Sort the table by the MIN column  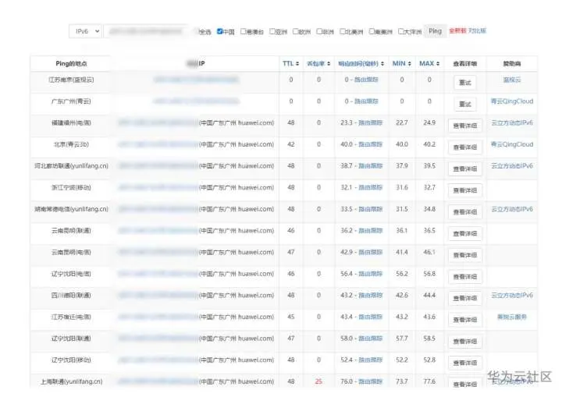coord(401,63)
